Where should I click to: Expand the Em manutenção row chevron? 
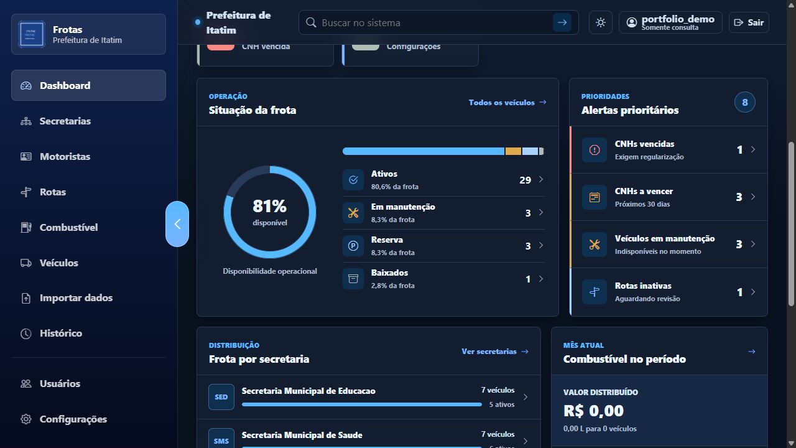pyautogui.click(x=541, y=213)
